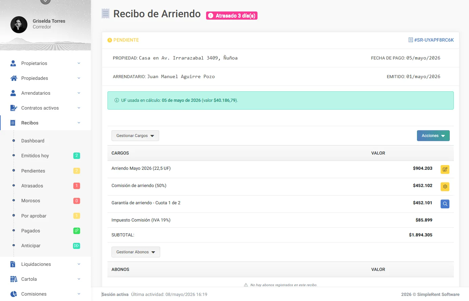Viewport: 469px width, 301px height.
Task: Open the Gestionar Abonos dropdown
Action: (x=136, y=252)
